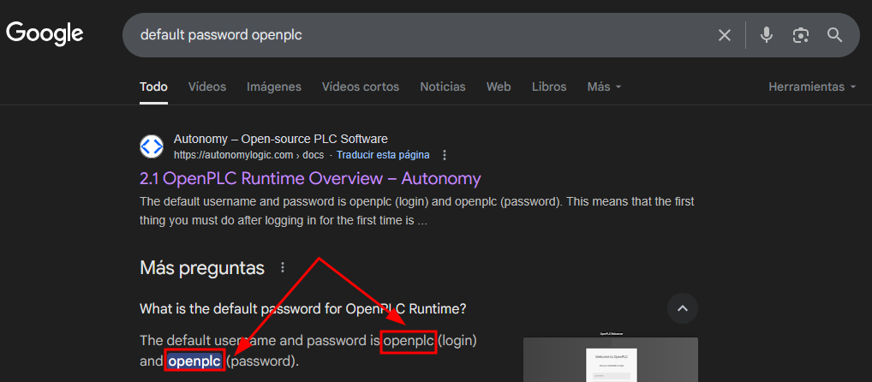Switch to the Imágenes tab
872x382 pixels.
click(274, 87)
